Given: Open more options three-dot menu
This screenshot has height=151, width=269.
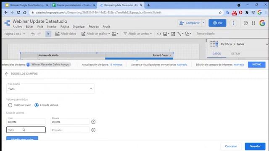Looking at the screenshot, I should point(233,23).
